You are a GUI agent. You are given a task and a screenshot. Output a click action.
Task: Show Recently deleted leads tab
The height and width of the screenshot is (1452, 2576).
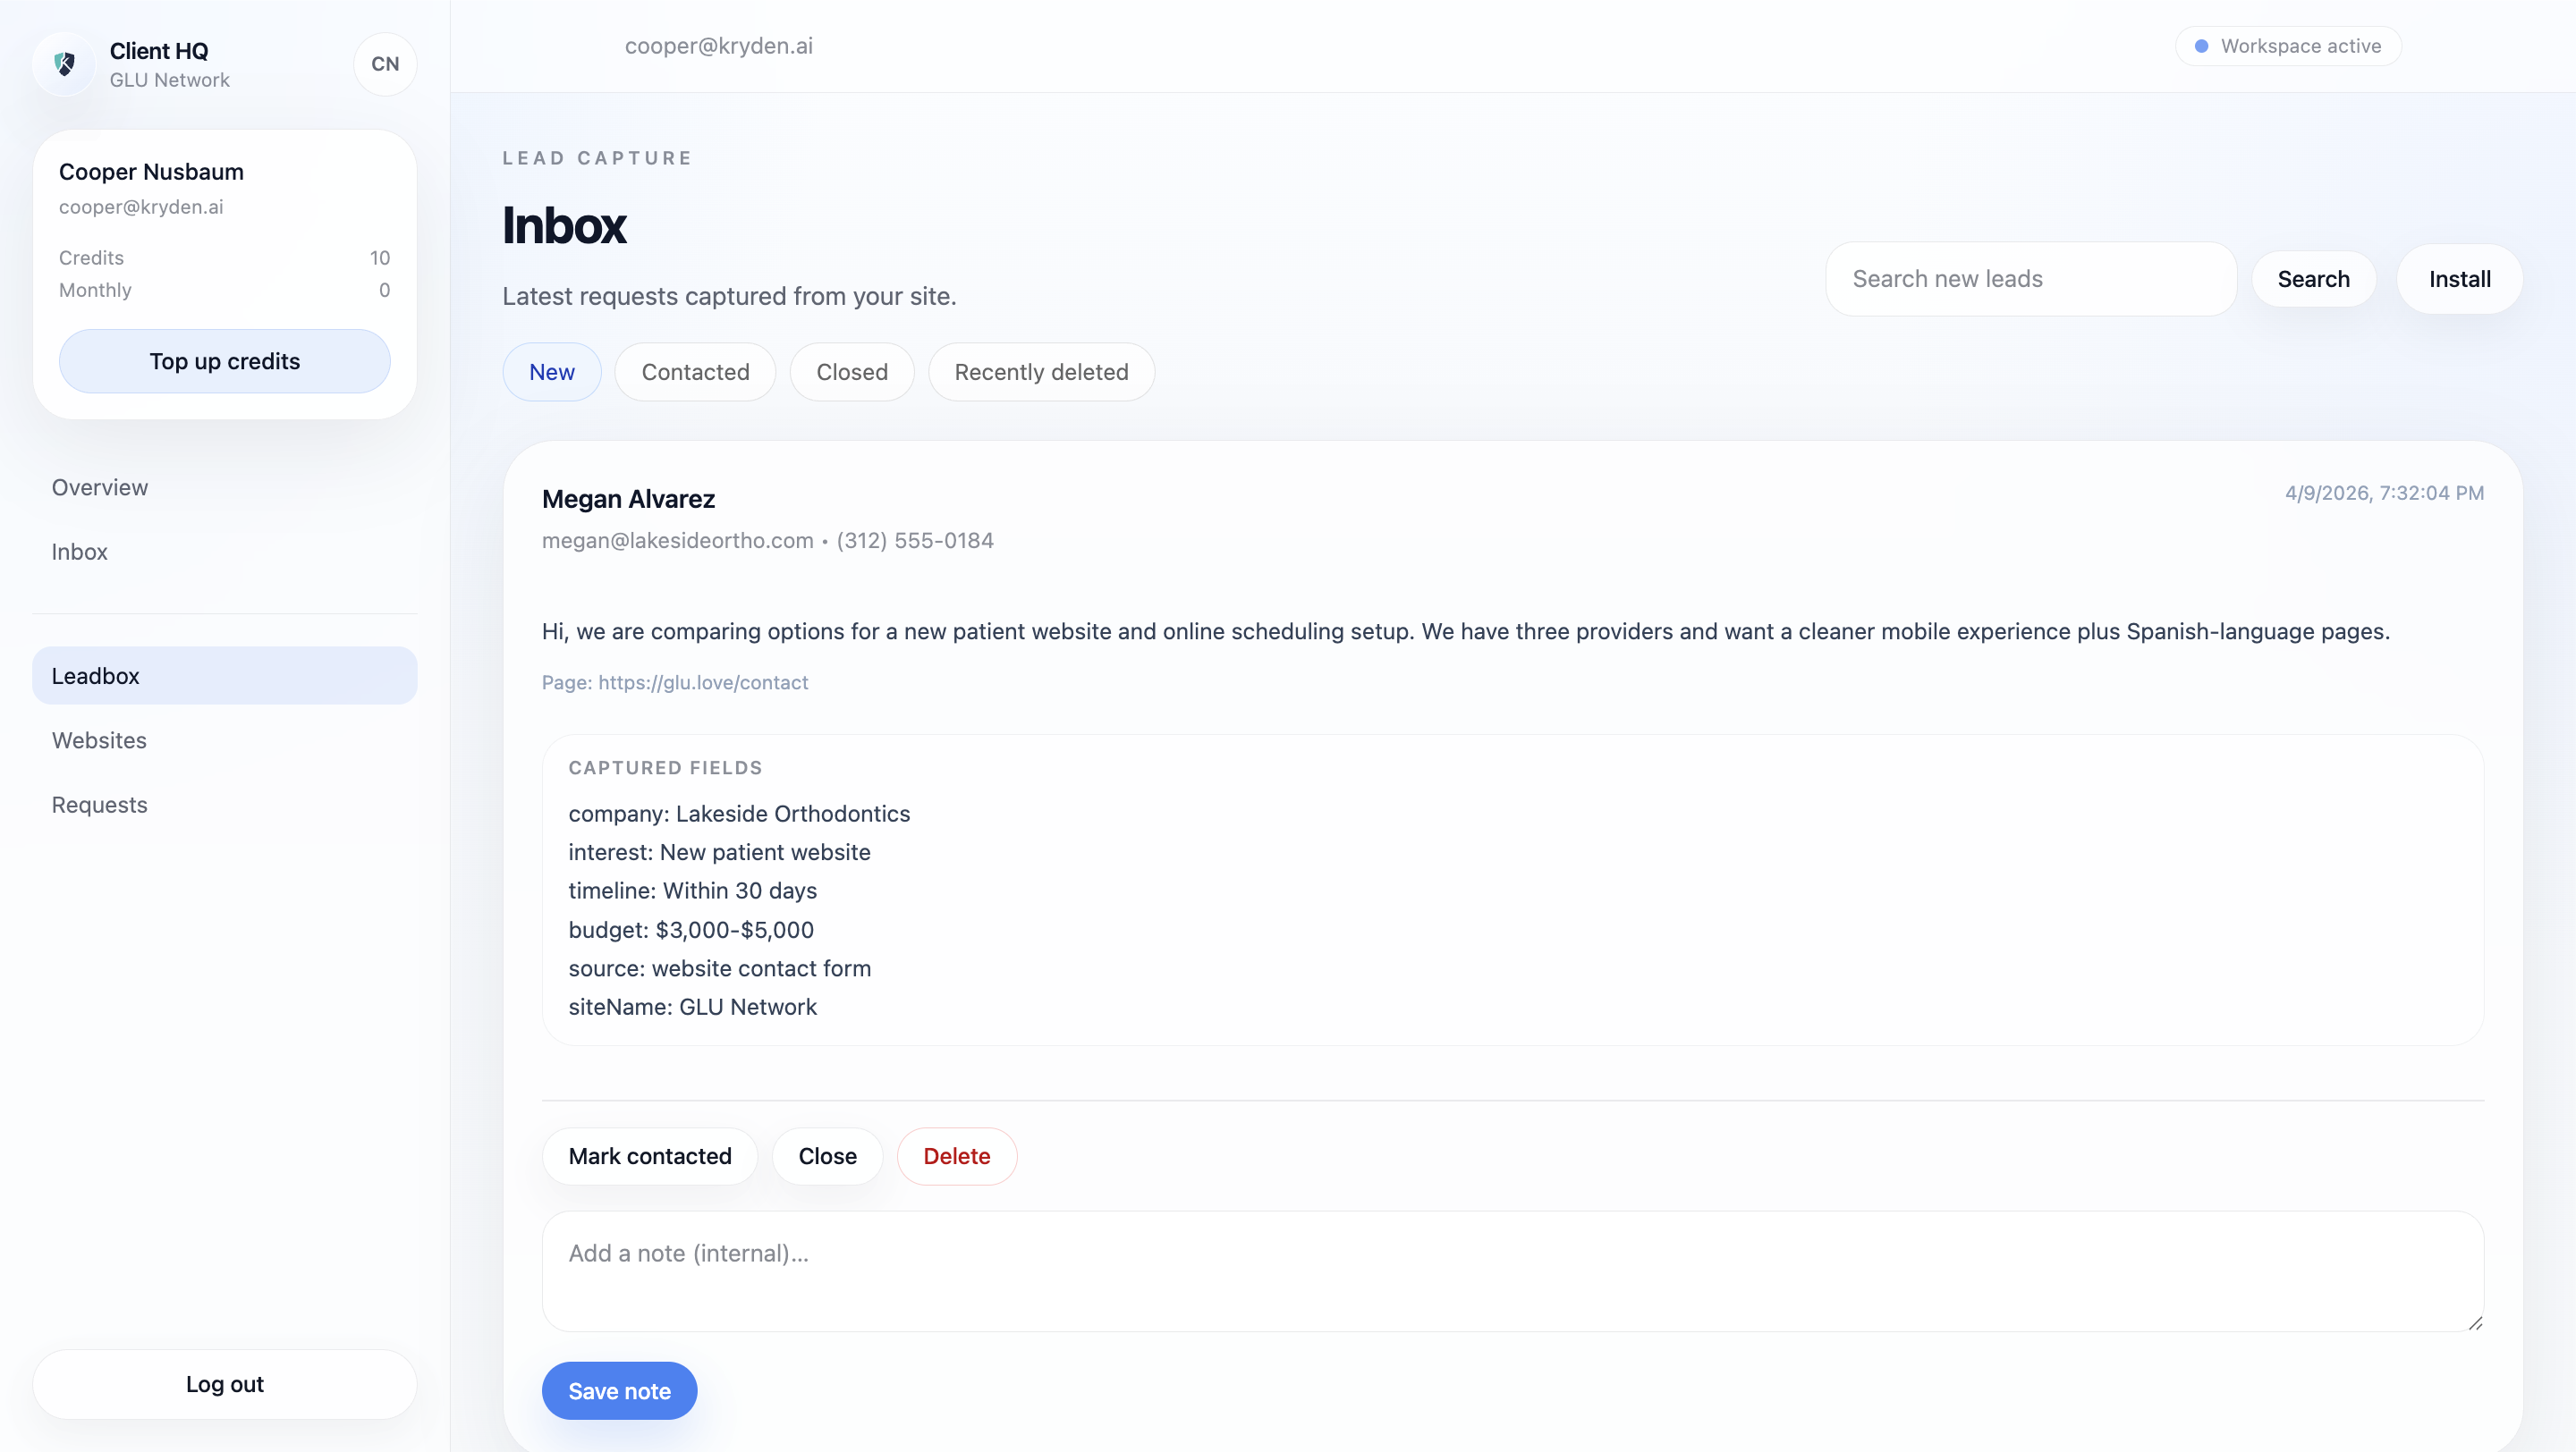(1041, 372)
